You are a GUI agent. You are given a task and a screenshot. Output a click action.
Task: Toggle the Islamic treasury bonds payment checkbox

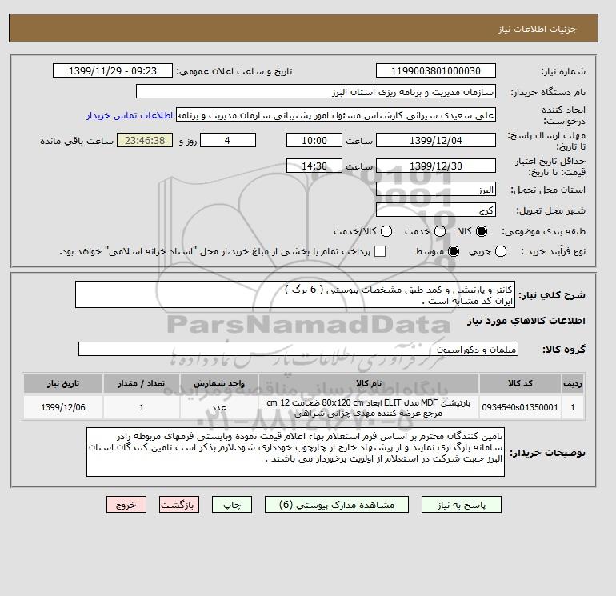[380, 251]
